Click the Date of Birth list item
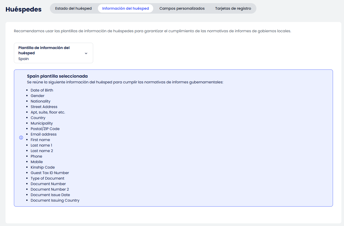 [x=42, y=90]
